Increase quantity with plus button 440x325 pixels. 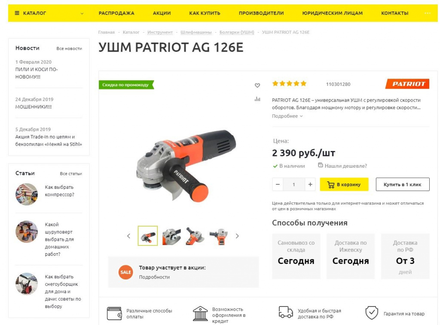pos(310,184)
